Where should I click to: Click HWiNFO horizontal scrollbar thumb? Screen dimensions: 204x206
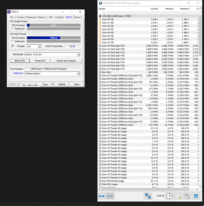pos(145,189)
